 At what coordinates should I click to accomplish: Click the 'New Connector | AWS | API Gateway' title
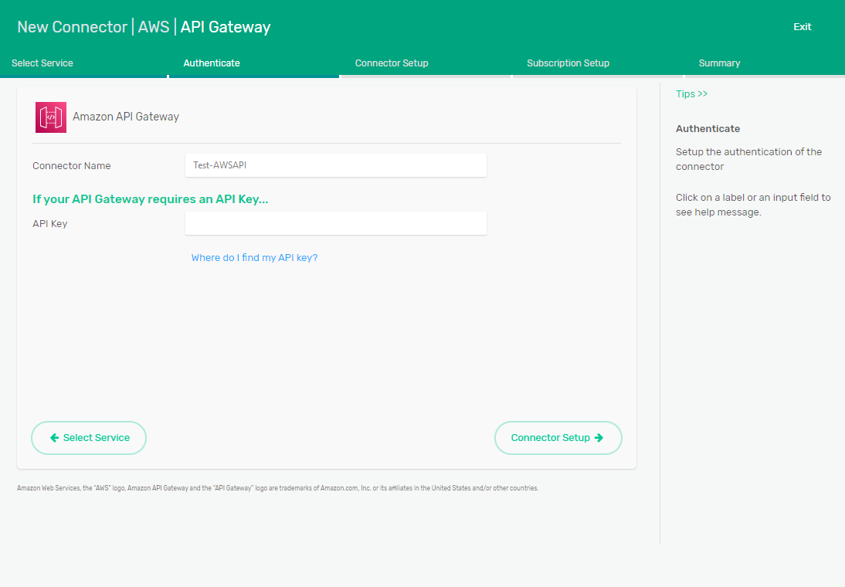(x=144, y=27)
